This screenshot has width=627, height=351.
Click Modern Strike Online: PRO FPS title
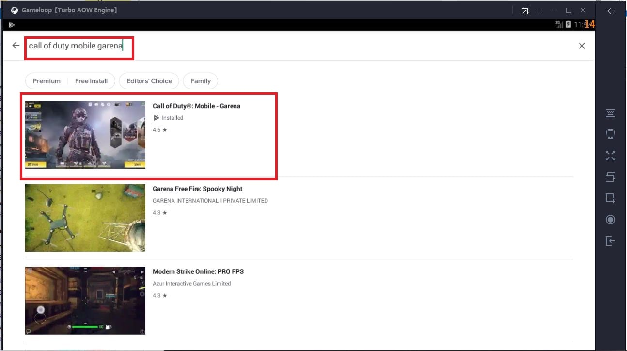pyautogui.click(x=198, y=272)
